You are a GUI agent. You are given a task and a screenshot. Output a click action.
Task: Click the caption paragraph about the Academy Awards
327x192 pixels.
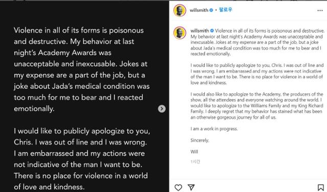click(x=258, y=42)
